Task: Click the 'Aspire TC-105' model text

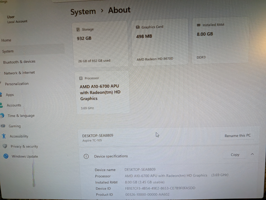Action: tap(92, 141)
